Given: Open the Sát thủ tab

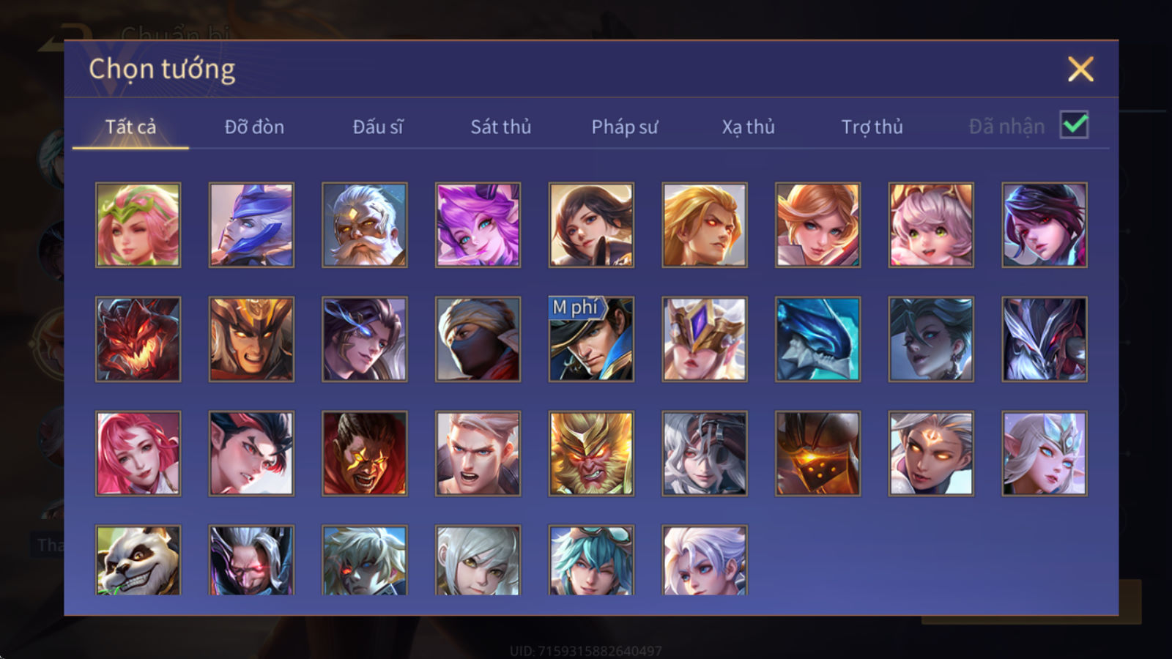Looking at the screenshot, I should click(x=500, y=127).
